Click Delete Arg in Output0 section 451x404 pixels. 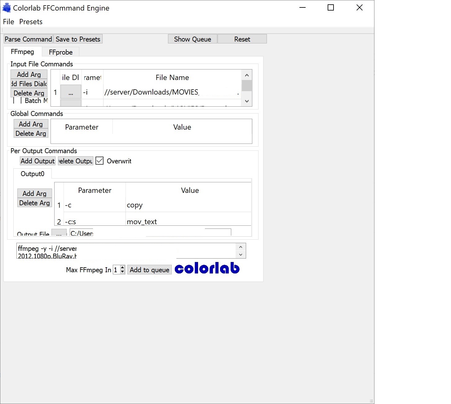coord(34,203)
